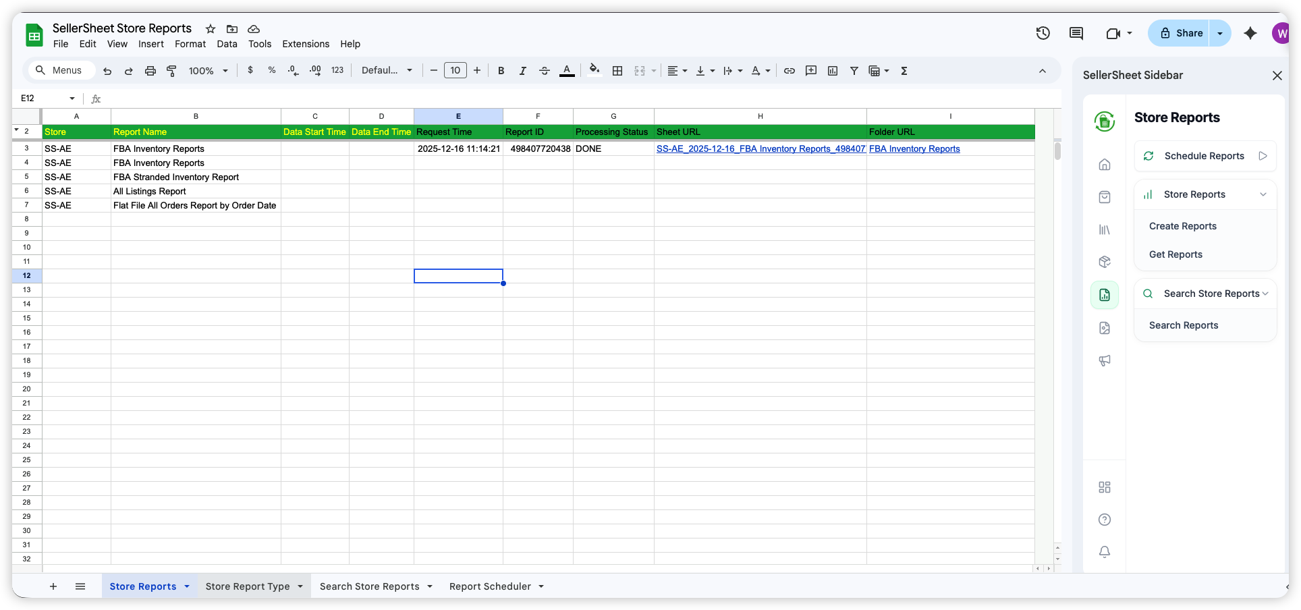Screen dimensions: 1301x610
Task: Apply bold formatting from the toolbar
Action: point(501,70)
